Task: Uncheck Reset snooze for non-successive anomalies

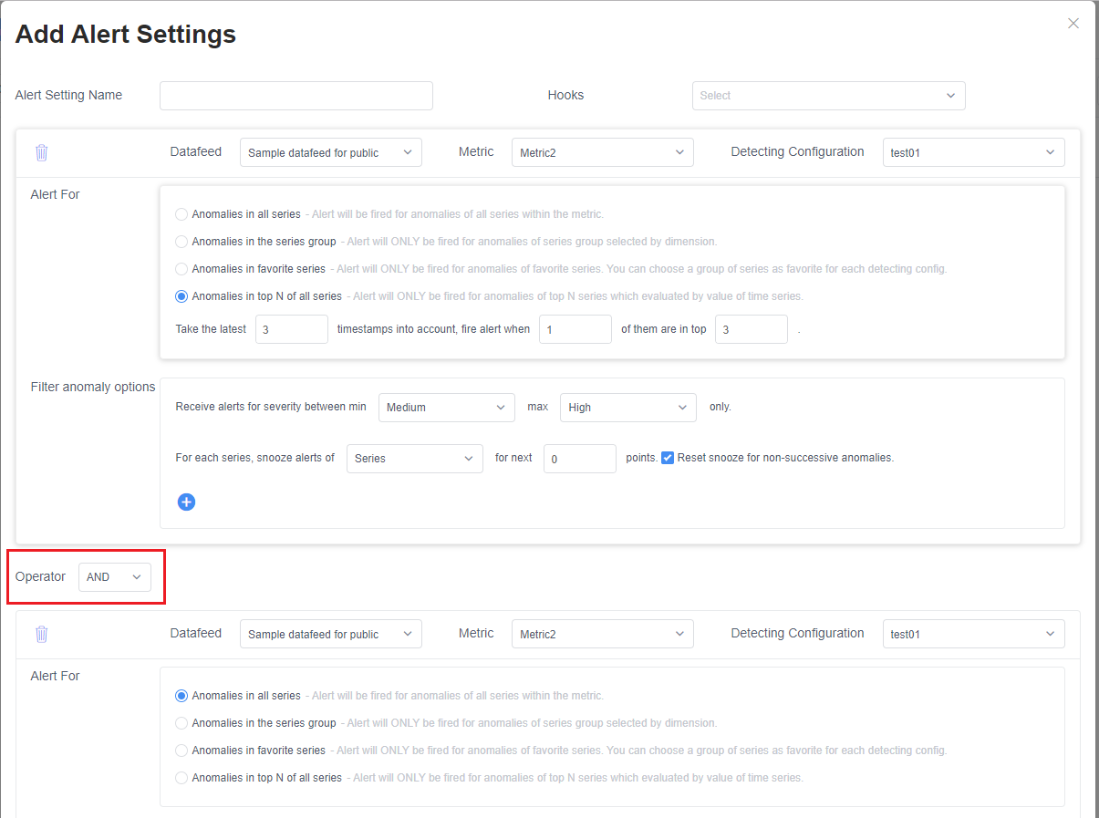Action: coord(668,457)
